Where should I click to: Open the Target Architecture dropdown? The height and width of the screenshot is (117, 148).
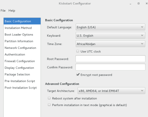111,91
